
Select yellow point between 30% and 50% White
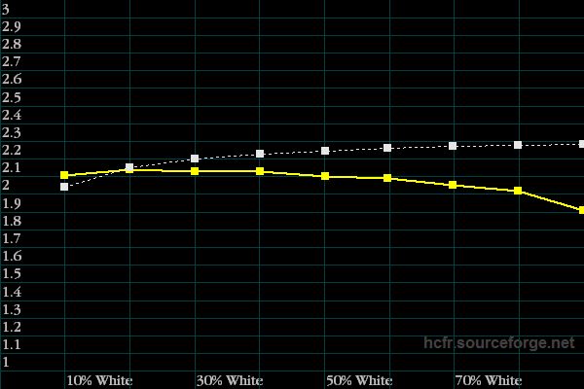260,171
